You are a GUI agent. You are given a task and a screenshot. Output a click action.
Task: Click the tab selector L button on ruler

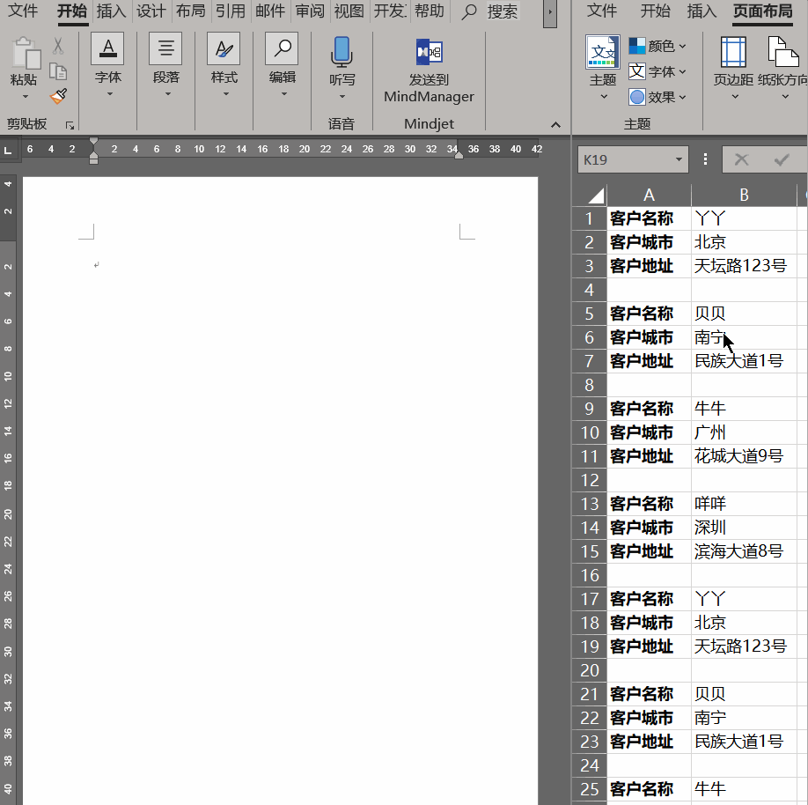pyautogui.click(x=8, y=150)
